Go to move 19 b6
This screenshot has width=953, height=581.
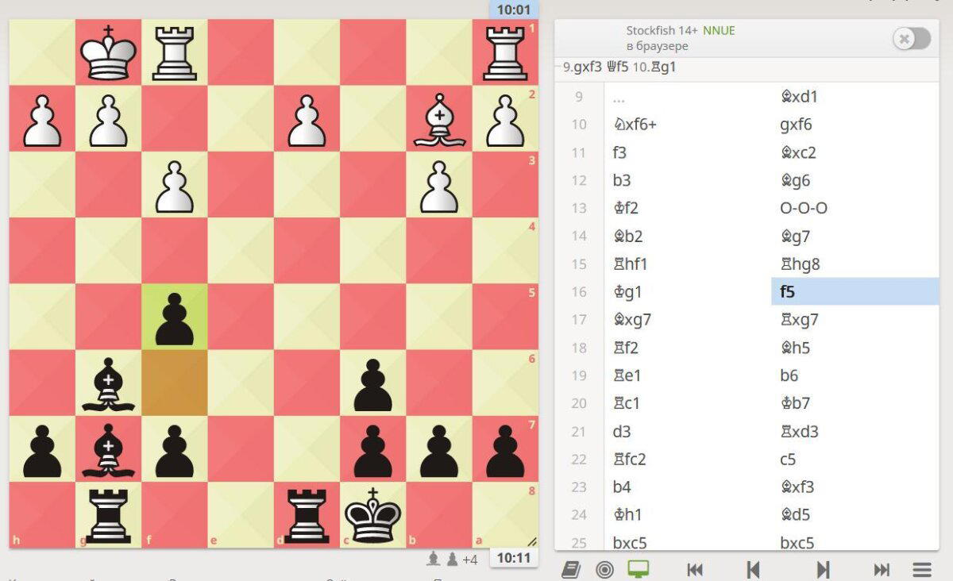point(855,375)
